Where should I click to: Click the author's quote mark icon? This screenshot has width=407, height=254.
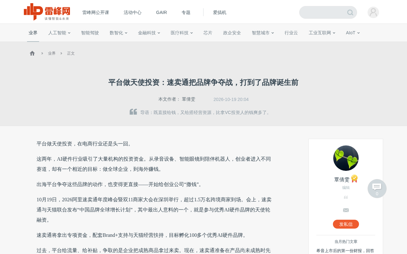point(346,197)
